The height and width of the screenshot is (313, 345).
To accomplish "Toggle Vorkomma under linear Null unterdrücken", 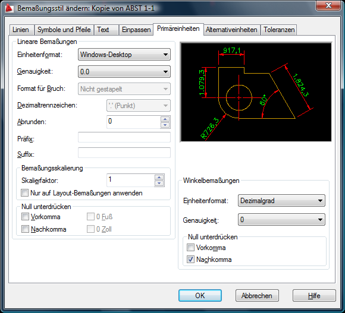I will [25, 217].
